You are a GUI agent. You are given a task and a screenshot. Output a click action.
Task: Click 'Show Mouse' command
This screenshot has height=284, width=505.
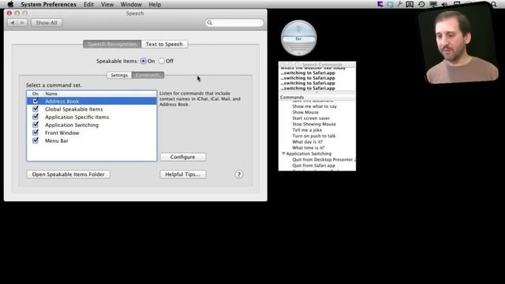point(305,112)
